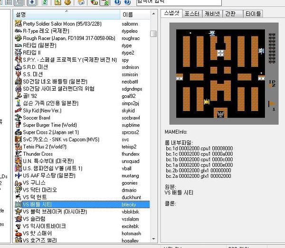The height and width of the screenshot is (248, 285).
Task: Select the Soccer Brawl row
Action: click(82, 118)
